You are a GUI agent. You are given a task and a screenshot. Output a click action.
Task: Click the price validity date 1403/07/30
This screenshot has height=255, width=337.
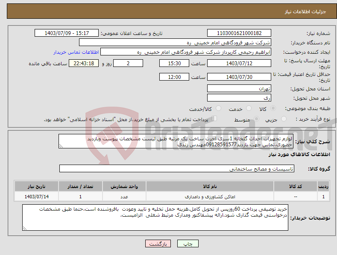(x=239, y=77)
